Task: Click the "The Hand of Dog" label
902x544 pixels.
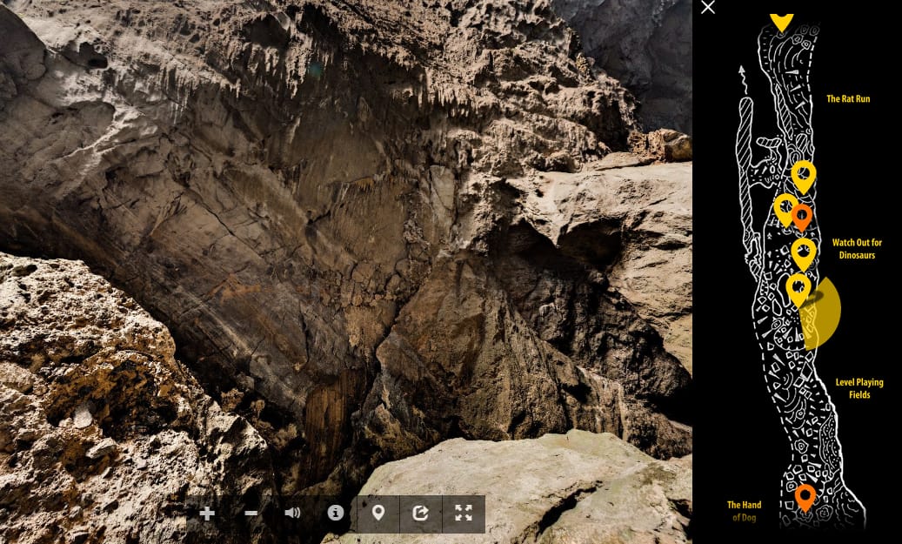Action: coord(744,511)
